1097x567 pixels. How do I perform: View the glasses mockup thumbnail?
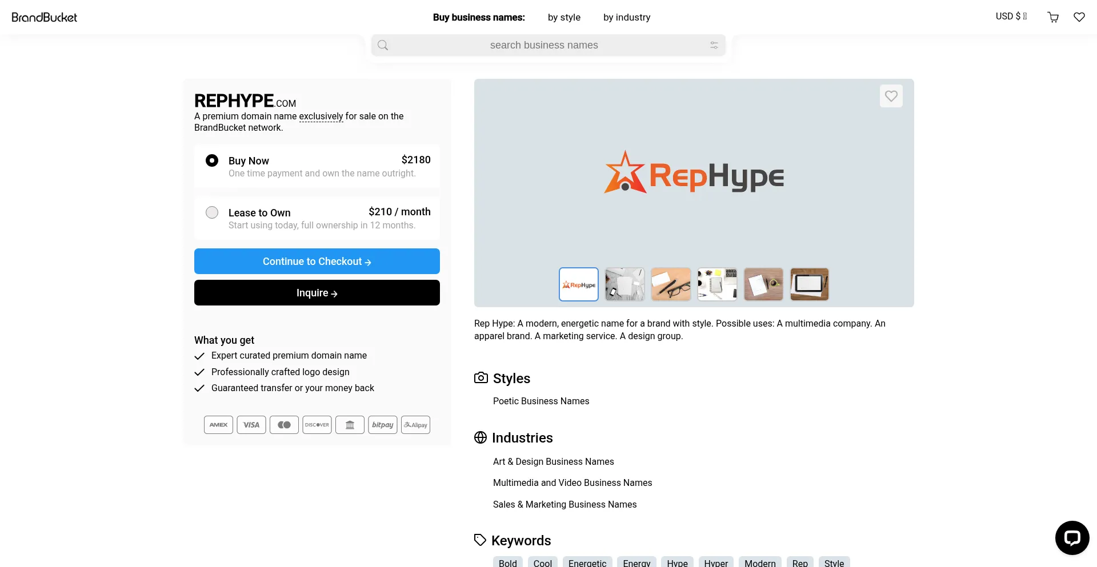tap(671, 284)
